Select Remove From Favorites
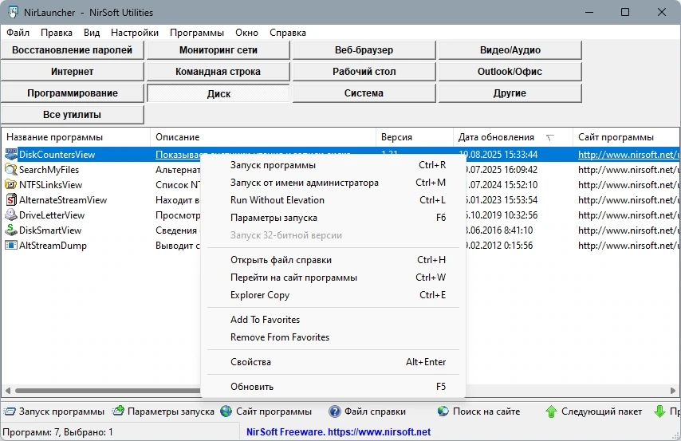681x441 pixels. [333, 337]
